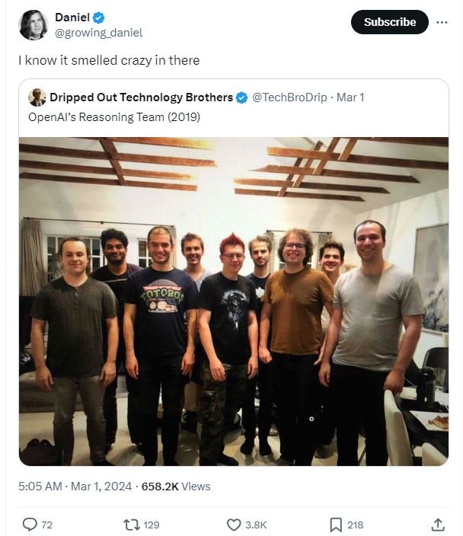Open Dripped Out Technology Brothers profile name
Image resolution: width=463 pixels, height=536 pixels.
[x=142, y=97]
